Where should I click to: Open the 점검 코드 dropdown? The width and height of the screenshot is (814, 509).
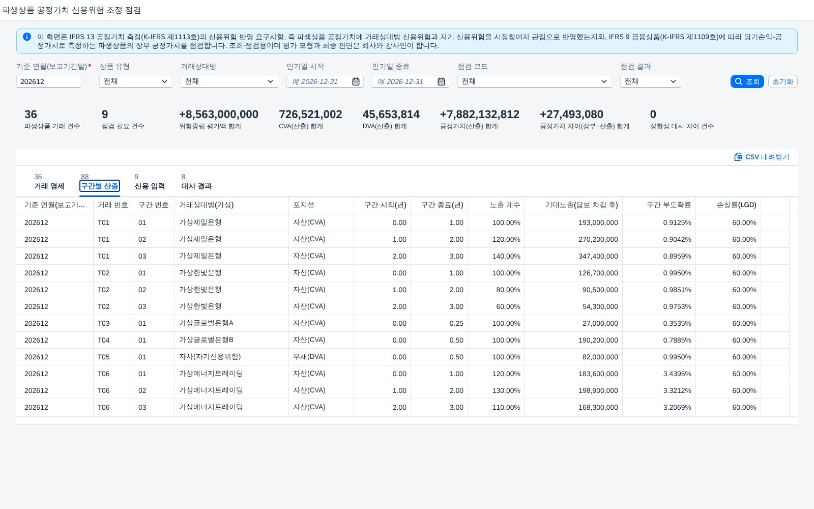coord(604,81)
